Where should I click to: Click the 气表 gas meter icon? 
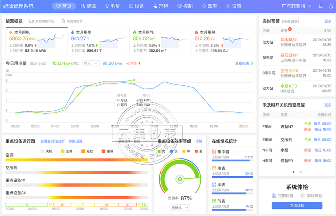pos(214,201)
